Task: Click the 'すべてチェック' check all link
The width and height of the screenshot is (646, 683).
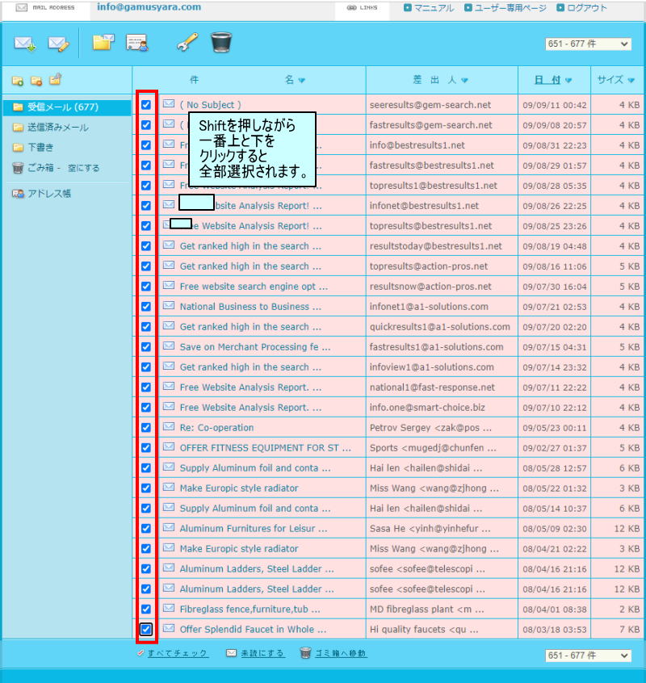Action: pos(177,653)
